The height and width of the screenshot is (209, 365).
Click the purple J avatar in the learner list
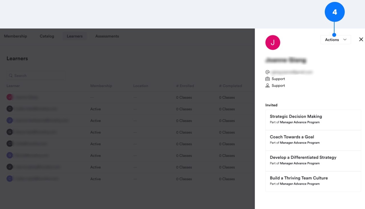[x=9, y=120]
